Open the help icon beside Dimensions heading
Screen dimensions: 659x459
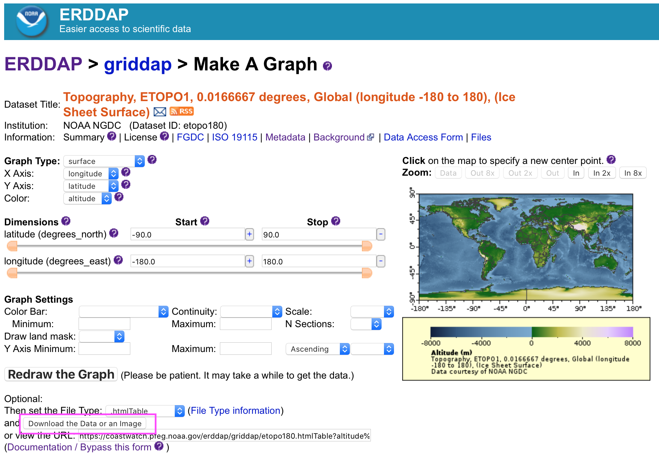click(x=66, y=221)
